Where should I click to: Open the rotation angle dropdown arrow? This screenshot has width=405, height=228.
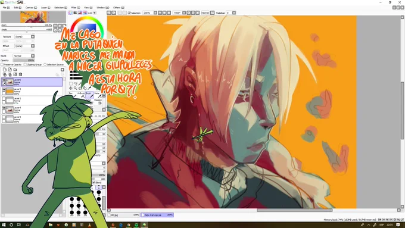[184, 13]
